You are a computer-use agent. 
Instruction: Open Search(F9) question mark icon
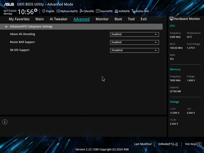98,11
